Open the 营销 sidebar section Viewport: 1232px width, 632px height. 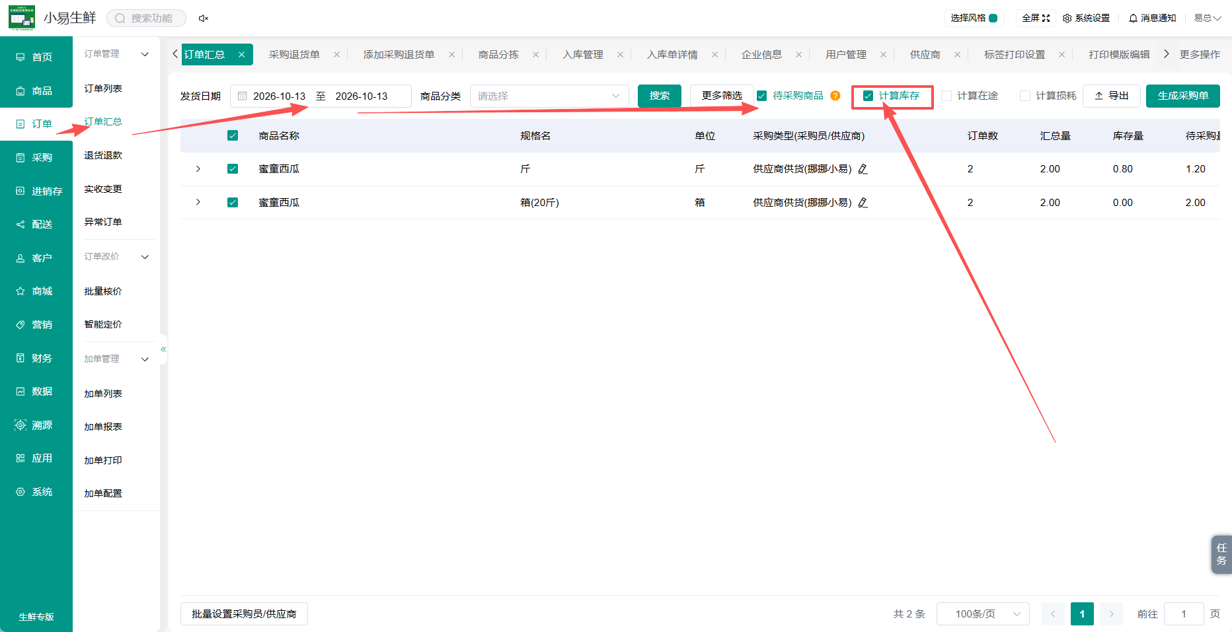(36, 324)
